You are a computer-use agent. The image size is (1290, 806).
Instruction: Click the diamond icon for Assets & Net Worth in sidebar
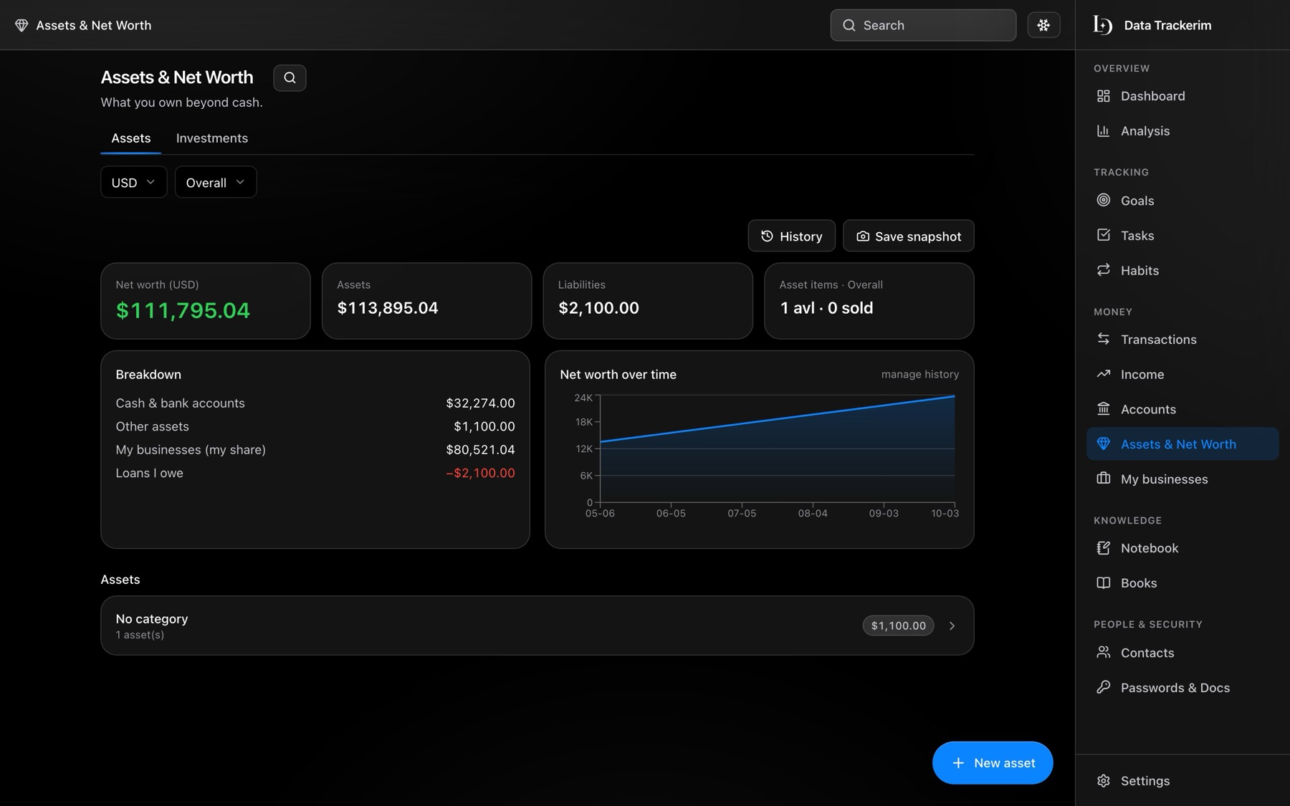(x=1104, y=444)
